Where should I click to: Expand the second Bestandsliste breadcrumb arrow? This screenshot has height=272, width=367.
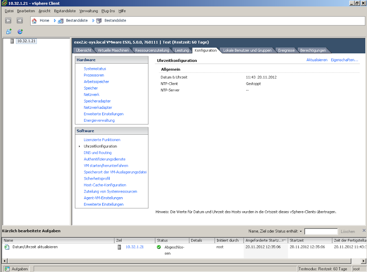[93, 21]
